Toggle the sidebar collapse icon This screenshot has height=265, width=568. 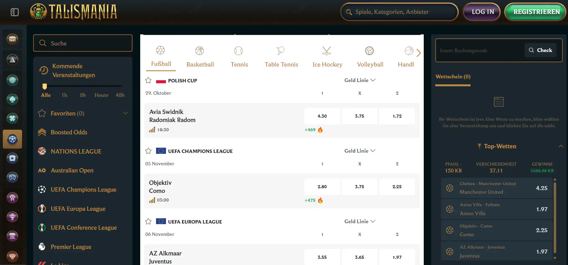point(15,12)
